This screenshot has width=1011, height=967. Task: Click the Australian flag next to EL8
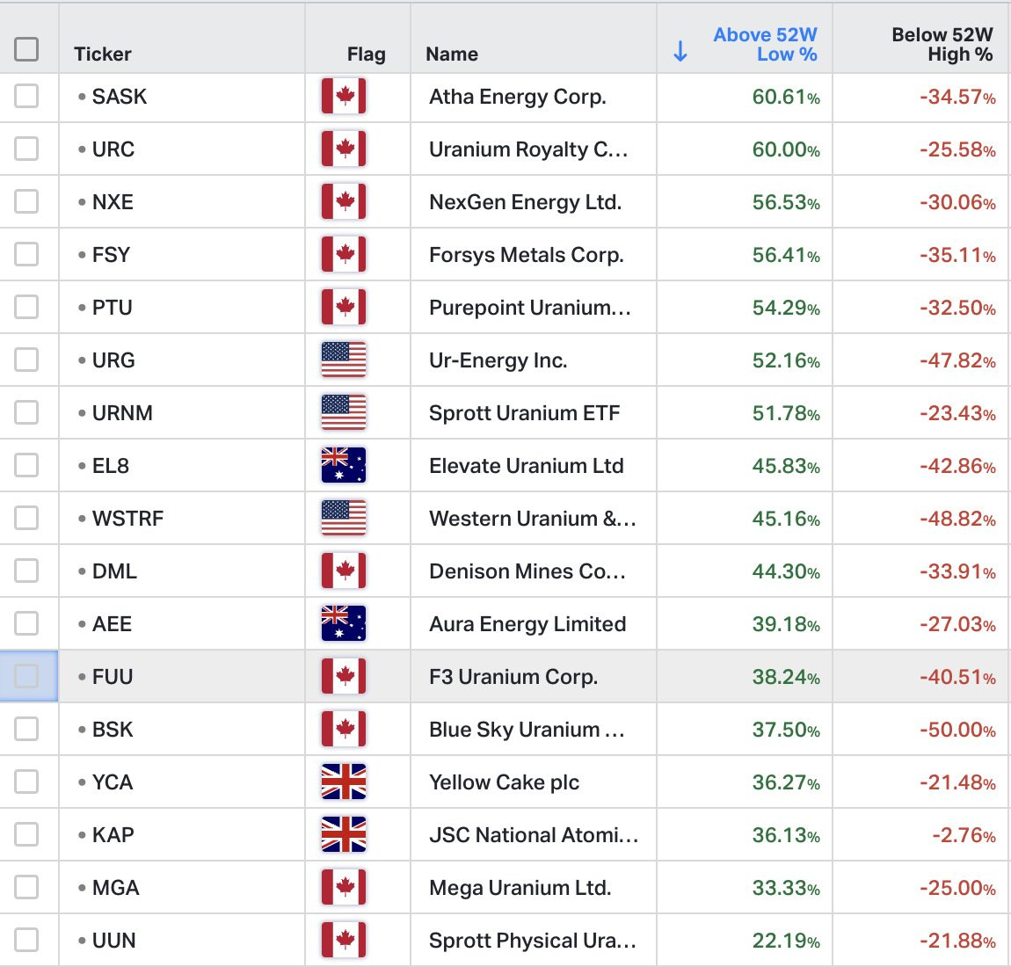click(344, 465)
